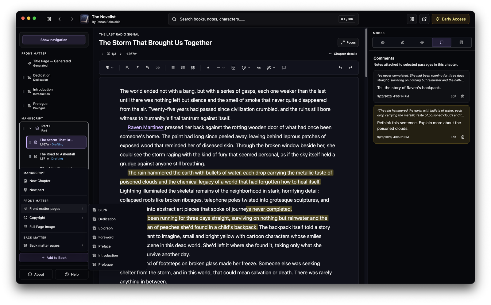Switch to the notes compose mode
Screen dimensions: 491x305
coord(461,42)
